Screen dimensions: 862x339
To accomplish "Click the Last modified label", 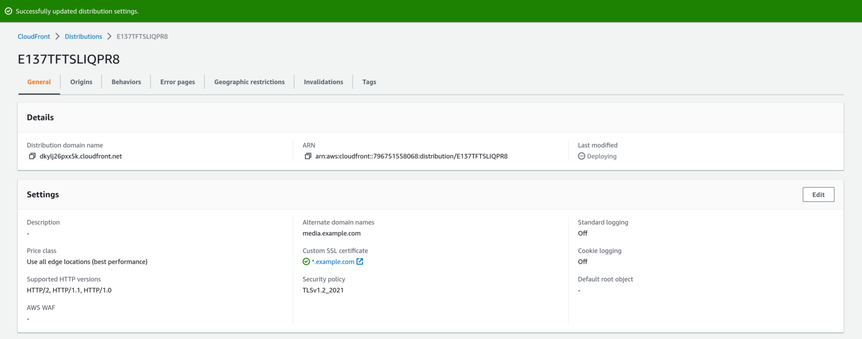I will 598,145.
